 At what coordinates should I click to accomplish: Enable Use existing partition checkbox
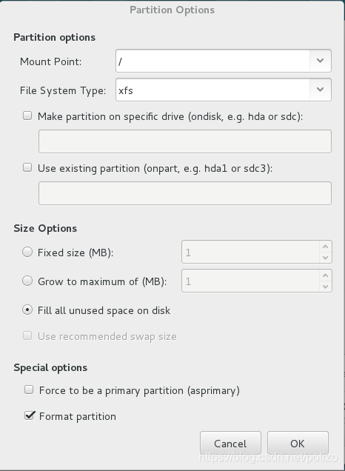tap(27, 167)
